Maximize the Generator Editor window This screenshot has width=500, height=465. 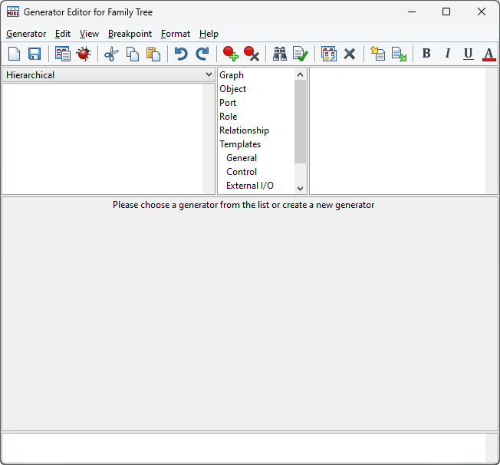click(446, 12)
